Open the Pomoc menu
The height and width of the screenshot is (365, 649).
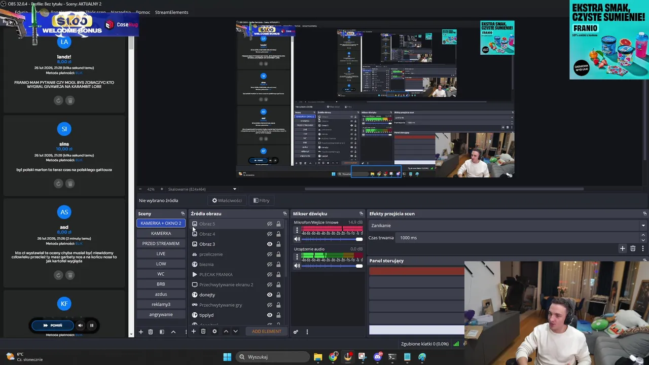[143, 12]
